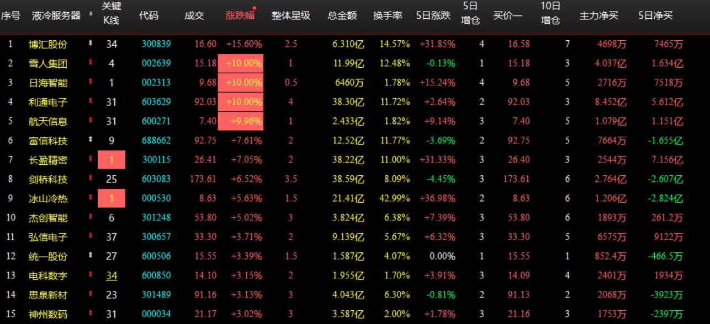
Task: Sort by the 成交 column header
Action: [x=194, y=15]
